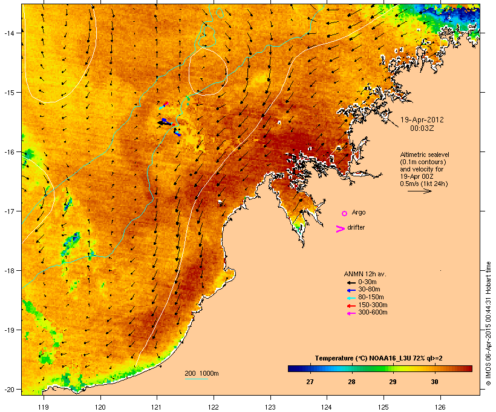Click the 0.5m/s (1kt 24h) text

click(x=424, y=184)
